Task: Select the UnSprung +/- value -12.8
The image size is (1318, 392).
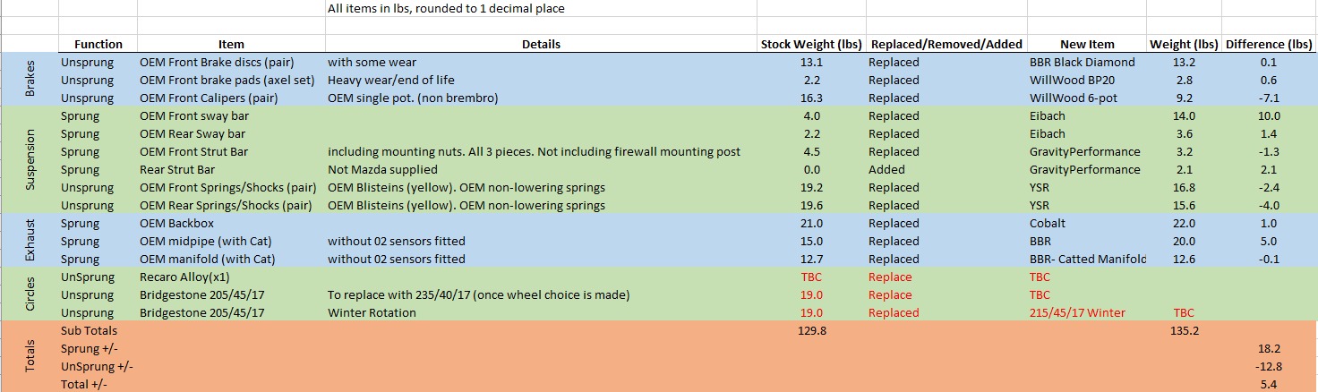Action: coord(1269,367)
